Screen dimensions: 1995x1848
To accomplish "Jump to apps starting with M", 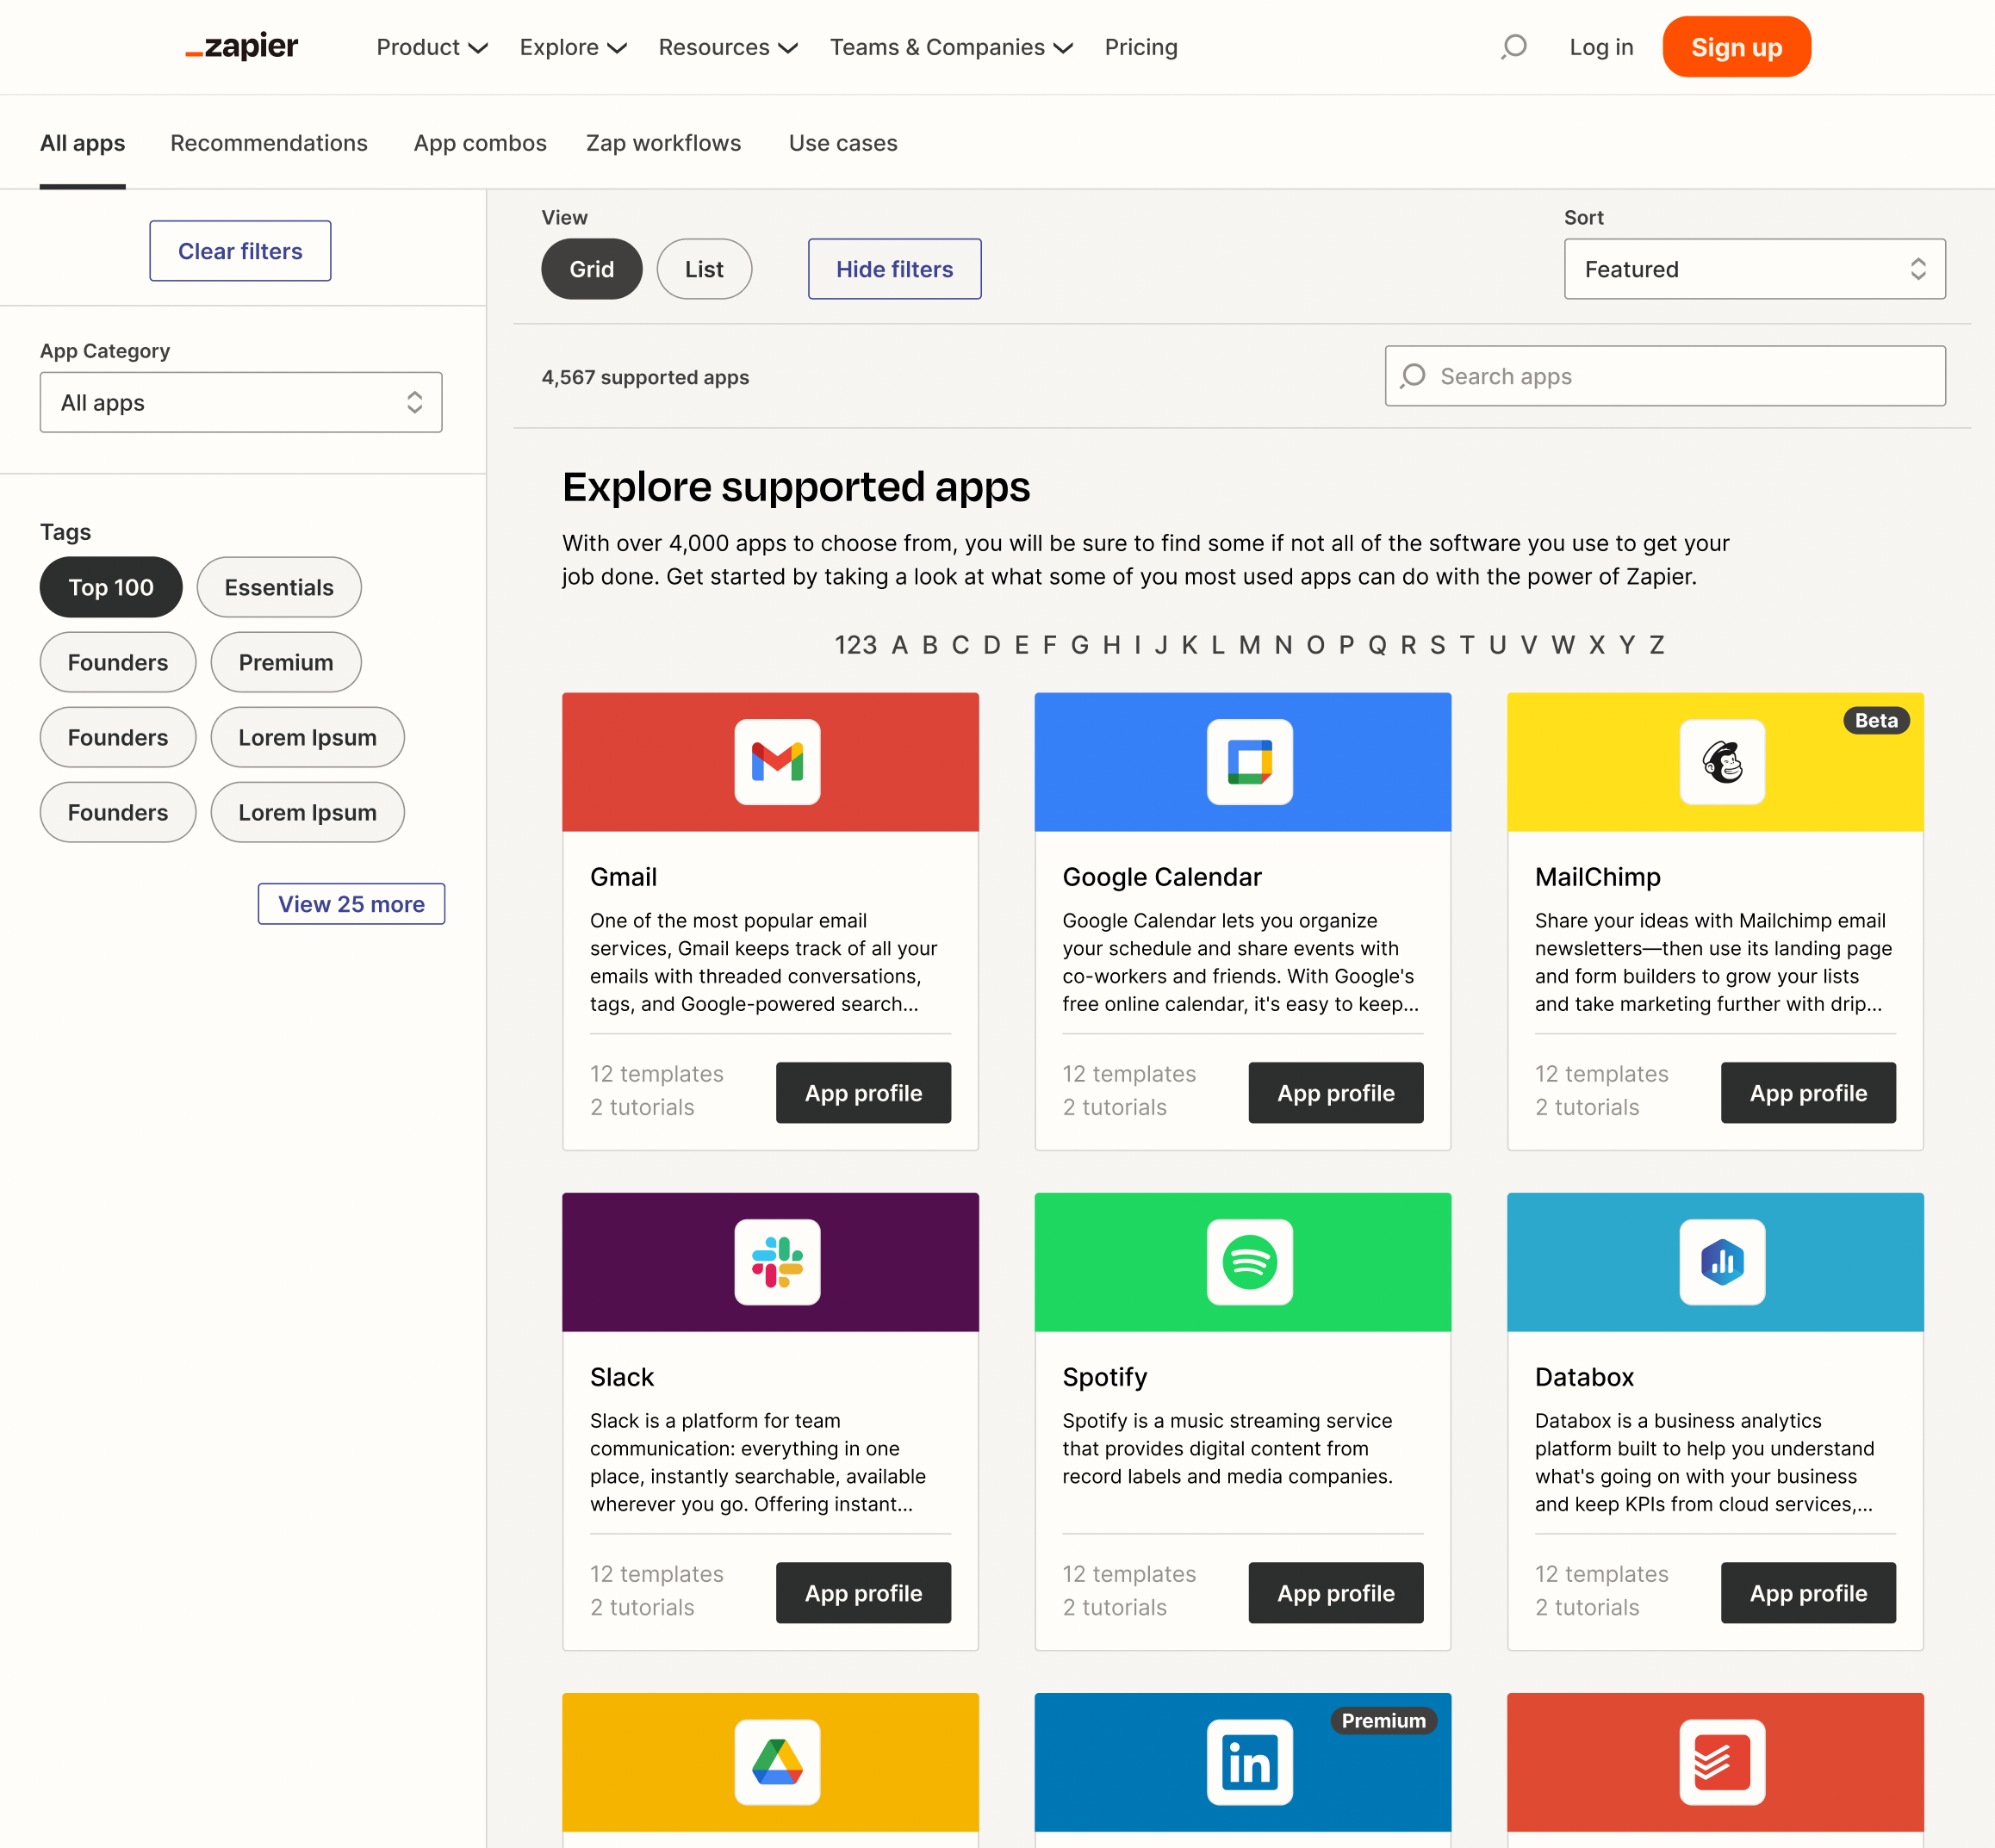I will (x=1250, y=645).
